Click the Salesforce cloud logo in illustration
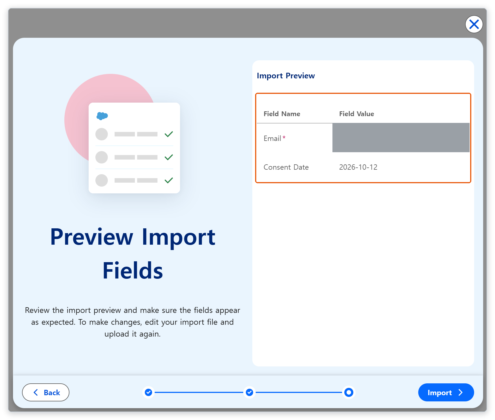The image size is (495, 420). point(102,116)
